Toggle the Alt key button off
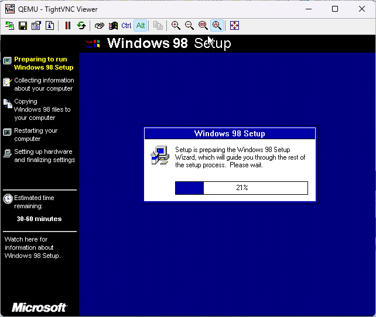Screen dimensions: 376x317 pos(141,26)
